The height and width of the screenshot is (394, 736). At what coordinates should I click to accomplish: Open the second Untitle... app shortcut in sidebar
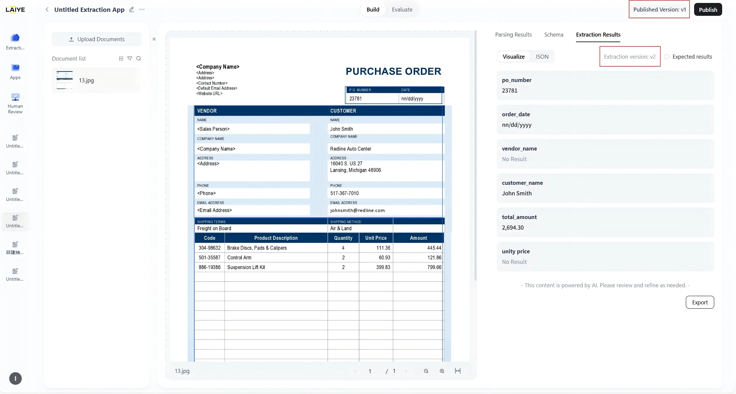(15, 168)
